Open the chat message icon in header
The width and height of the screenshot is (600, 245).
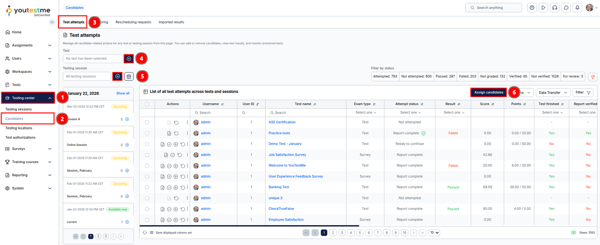(566, 7)
